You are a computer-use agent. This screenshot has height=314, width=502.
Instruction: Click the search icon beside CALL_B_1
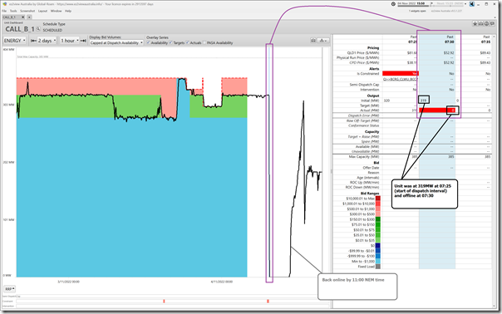(x=38, y=29)
